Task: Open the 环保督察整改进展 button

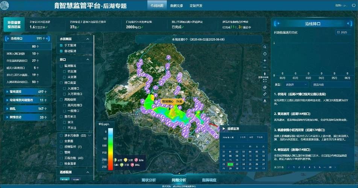Action: click(x=14, y=25)
